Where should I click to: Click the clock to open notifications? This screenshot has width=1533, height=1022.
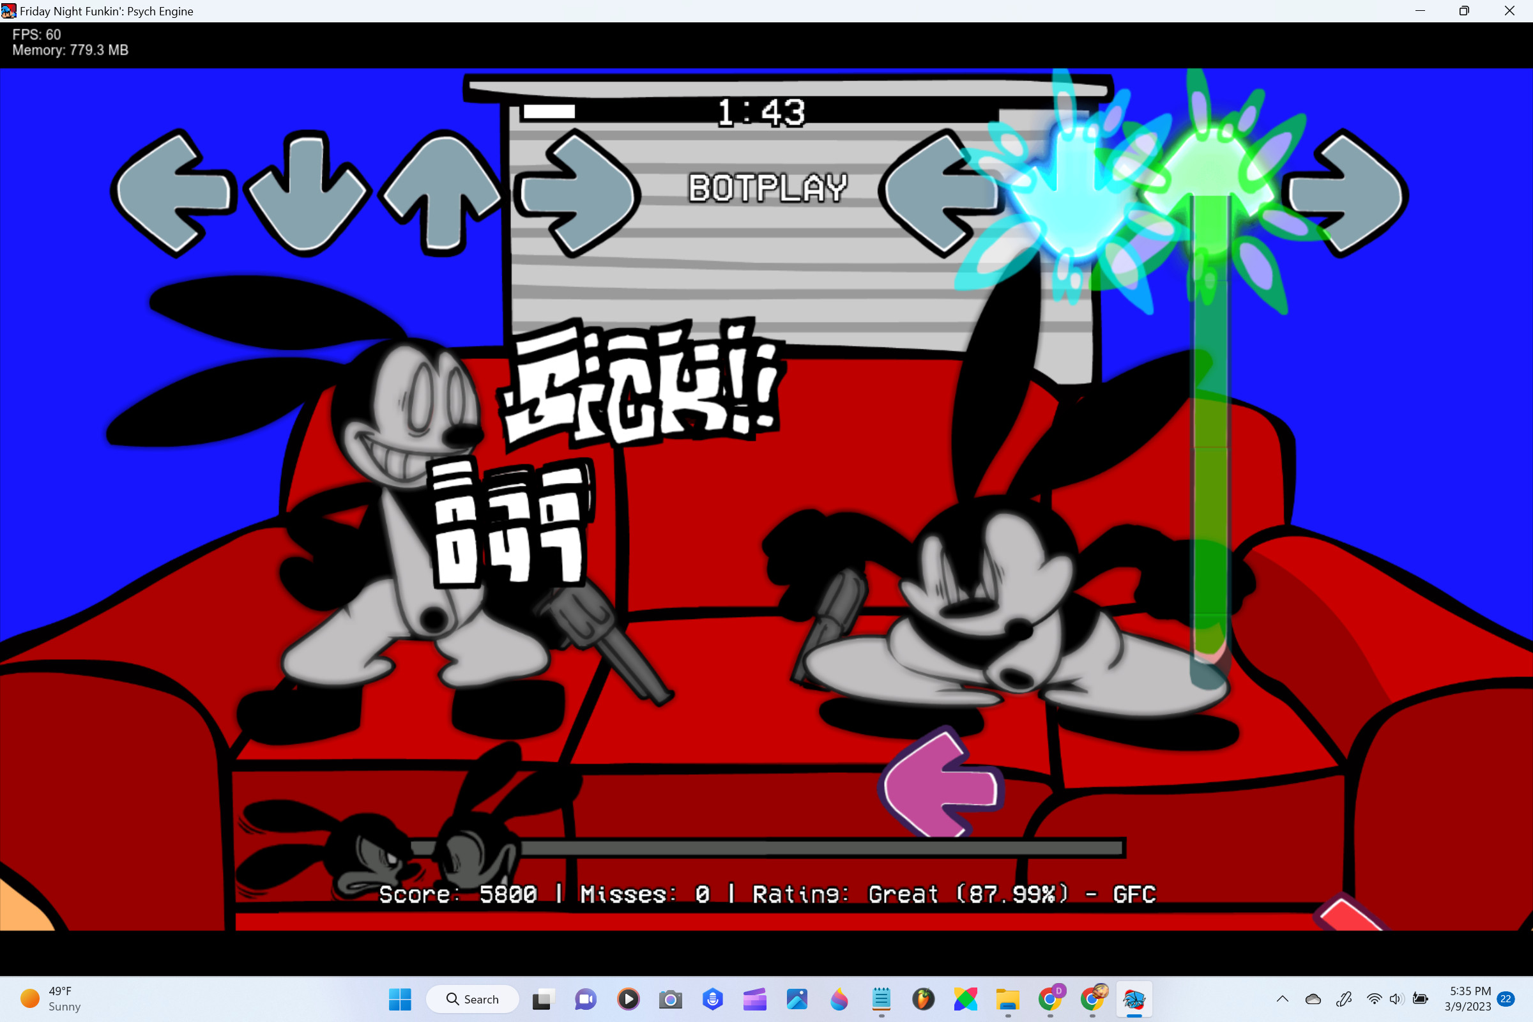click(x=1468, y=999)
